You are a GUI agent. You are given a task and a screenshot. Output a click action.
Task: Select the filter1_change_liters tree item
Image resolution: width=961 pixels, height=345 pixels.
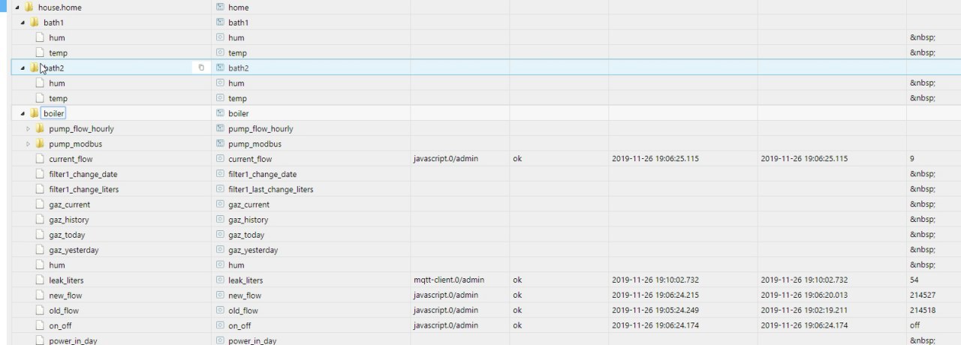[x=83, y=189]
